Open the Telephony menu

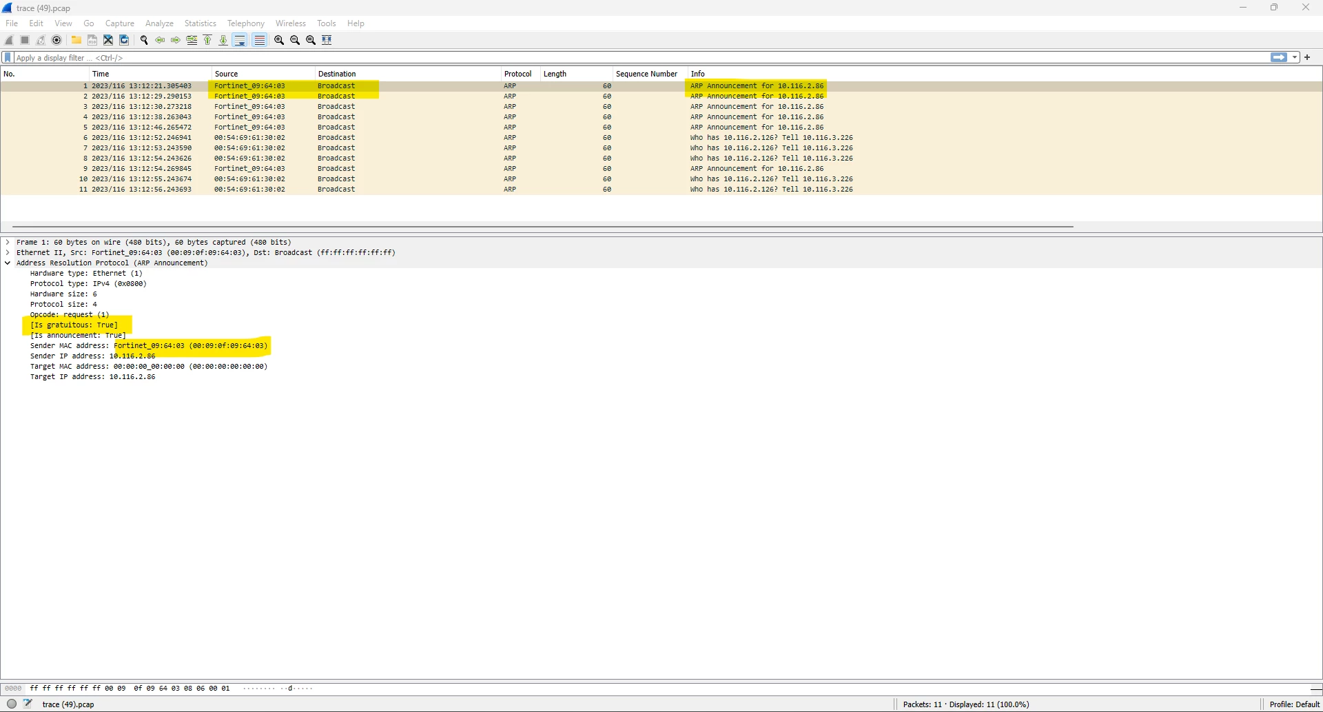[246, 23]
